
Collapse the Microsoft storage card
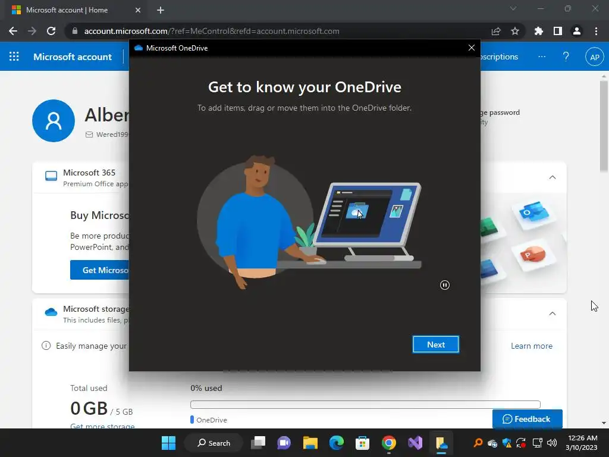(553, 314)
